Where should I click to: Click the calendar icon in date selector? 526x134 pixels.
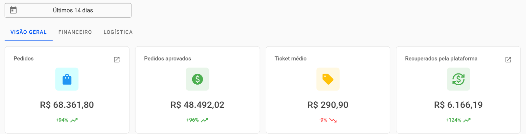pos(13,10)
